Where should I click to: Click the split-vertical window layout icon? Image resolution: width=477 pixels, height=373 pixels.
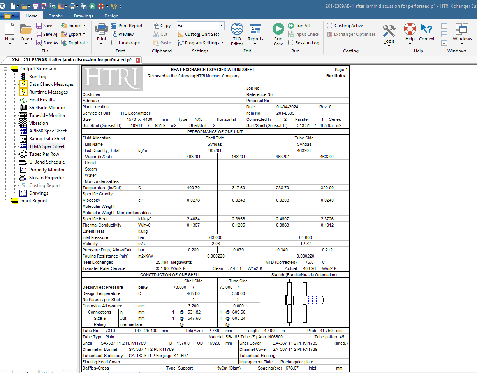coord(444,26)
